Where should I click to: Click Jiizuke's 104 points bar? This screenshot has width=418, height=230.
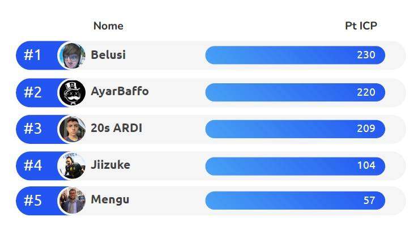[295, 166]
